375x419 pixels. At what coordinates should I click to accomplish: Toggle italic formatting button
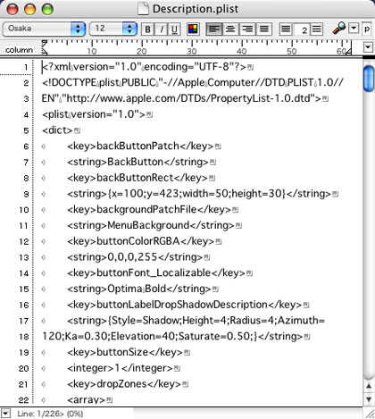click(x=161, y=29)
